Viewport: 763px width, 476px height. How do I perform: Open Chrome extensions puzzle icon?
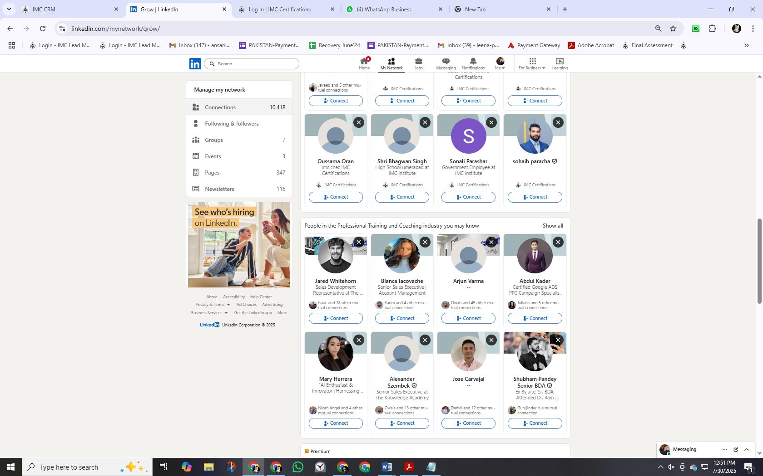click(712, 29)
